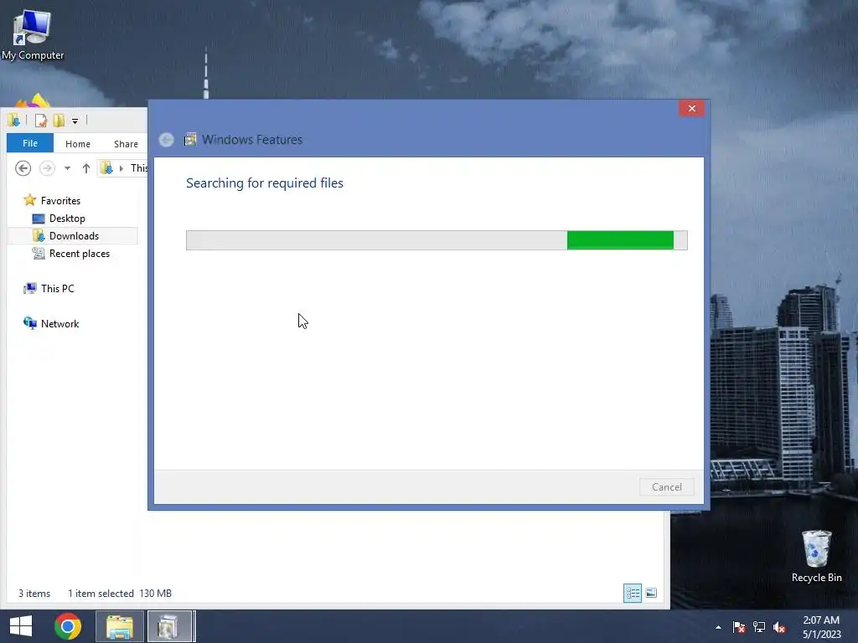Switch to details view in Explorer
Screen dimensions: 858x643
click(x=633, y=594)
